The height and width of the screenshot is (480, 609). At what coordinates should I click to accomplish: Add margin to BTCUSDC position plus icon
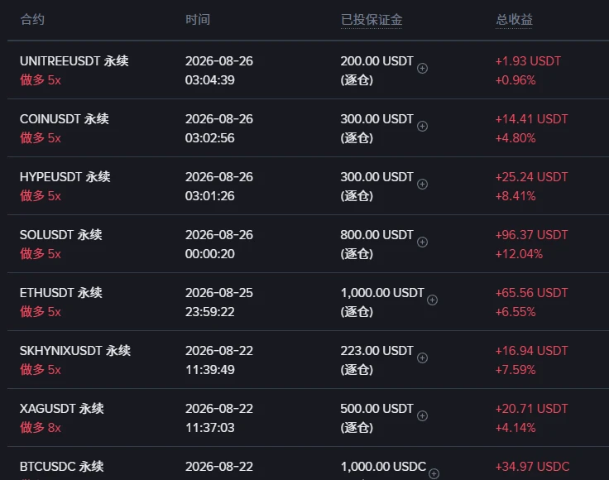pos(434,473)
